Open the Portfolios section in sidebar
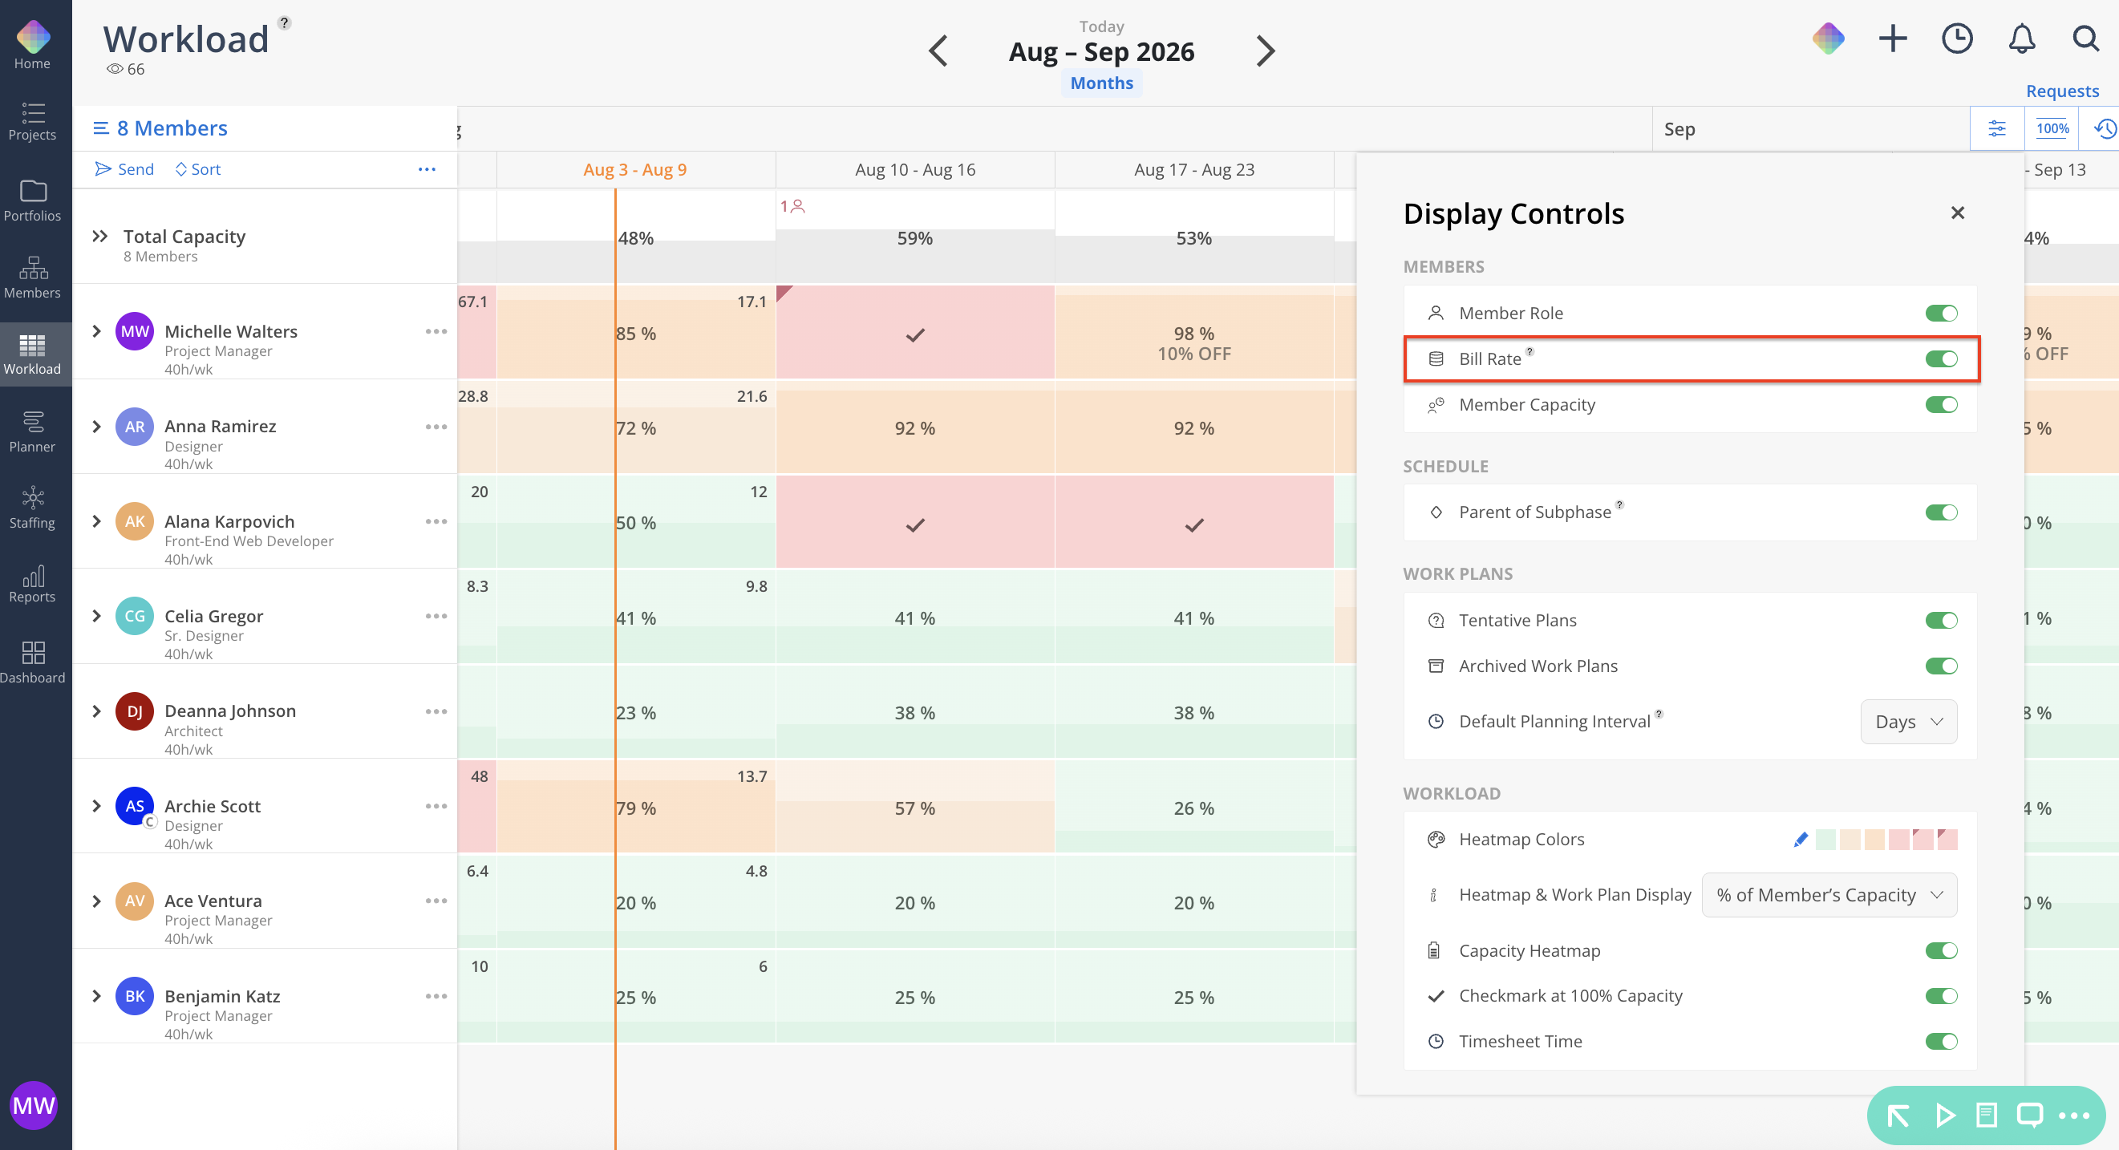The image size is (2119, 1150). click(x=32, y=200)
